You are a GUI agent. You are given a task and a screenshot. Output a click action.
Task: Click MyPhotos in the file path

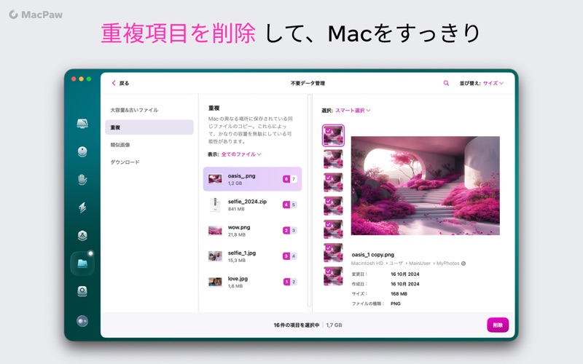447,264
